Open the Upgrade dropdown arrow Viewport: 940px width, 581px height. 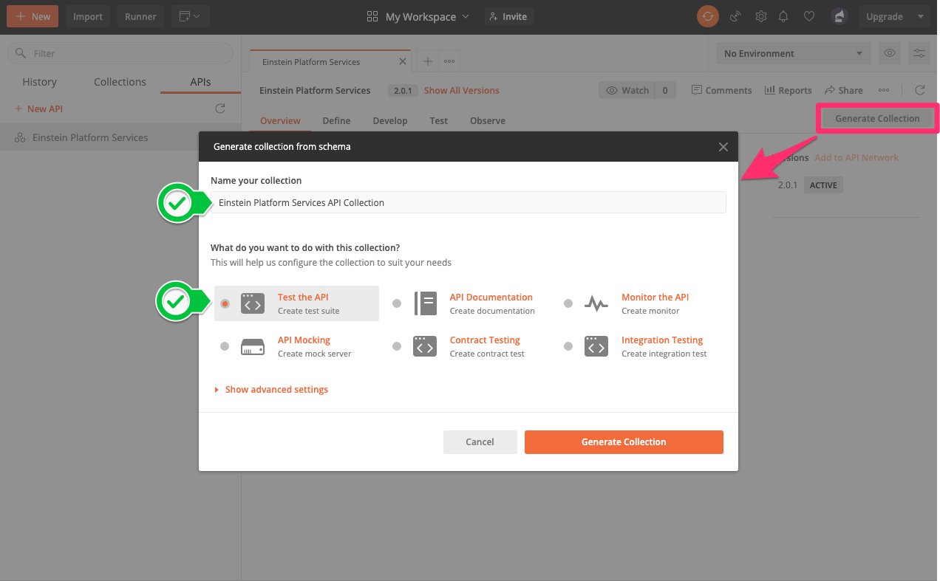(919, 16)
